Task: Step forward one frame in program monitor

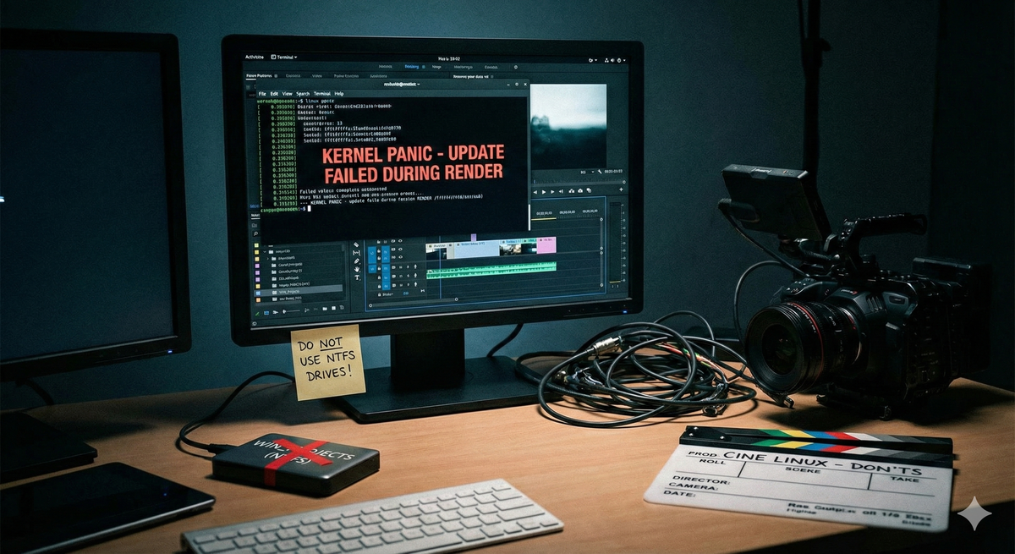Action: tap(552, 192)
